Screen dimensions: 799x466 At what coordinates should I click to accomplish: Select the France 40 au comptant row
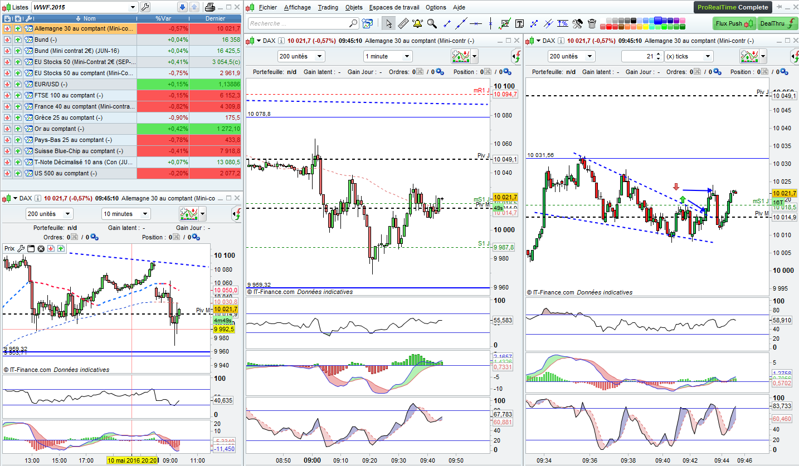[121, 106]
